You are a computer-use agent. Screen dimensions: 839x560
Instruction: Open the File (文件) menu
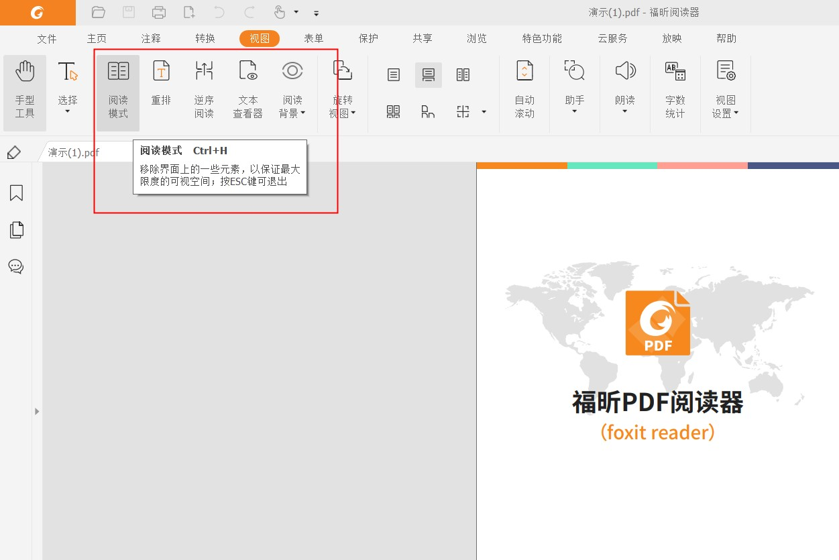(47, 39)
